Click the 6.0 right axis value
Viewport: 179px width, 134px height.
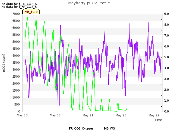(166, 47)
